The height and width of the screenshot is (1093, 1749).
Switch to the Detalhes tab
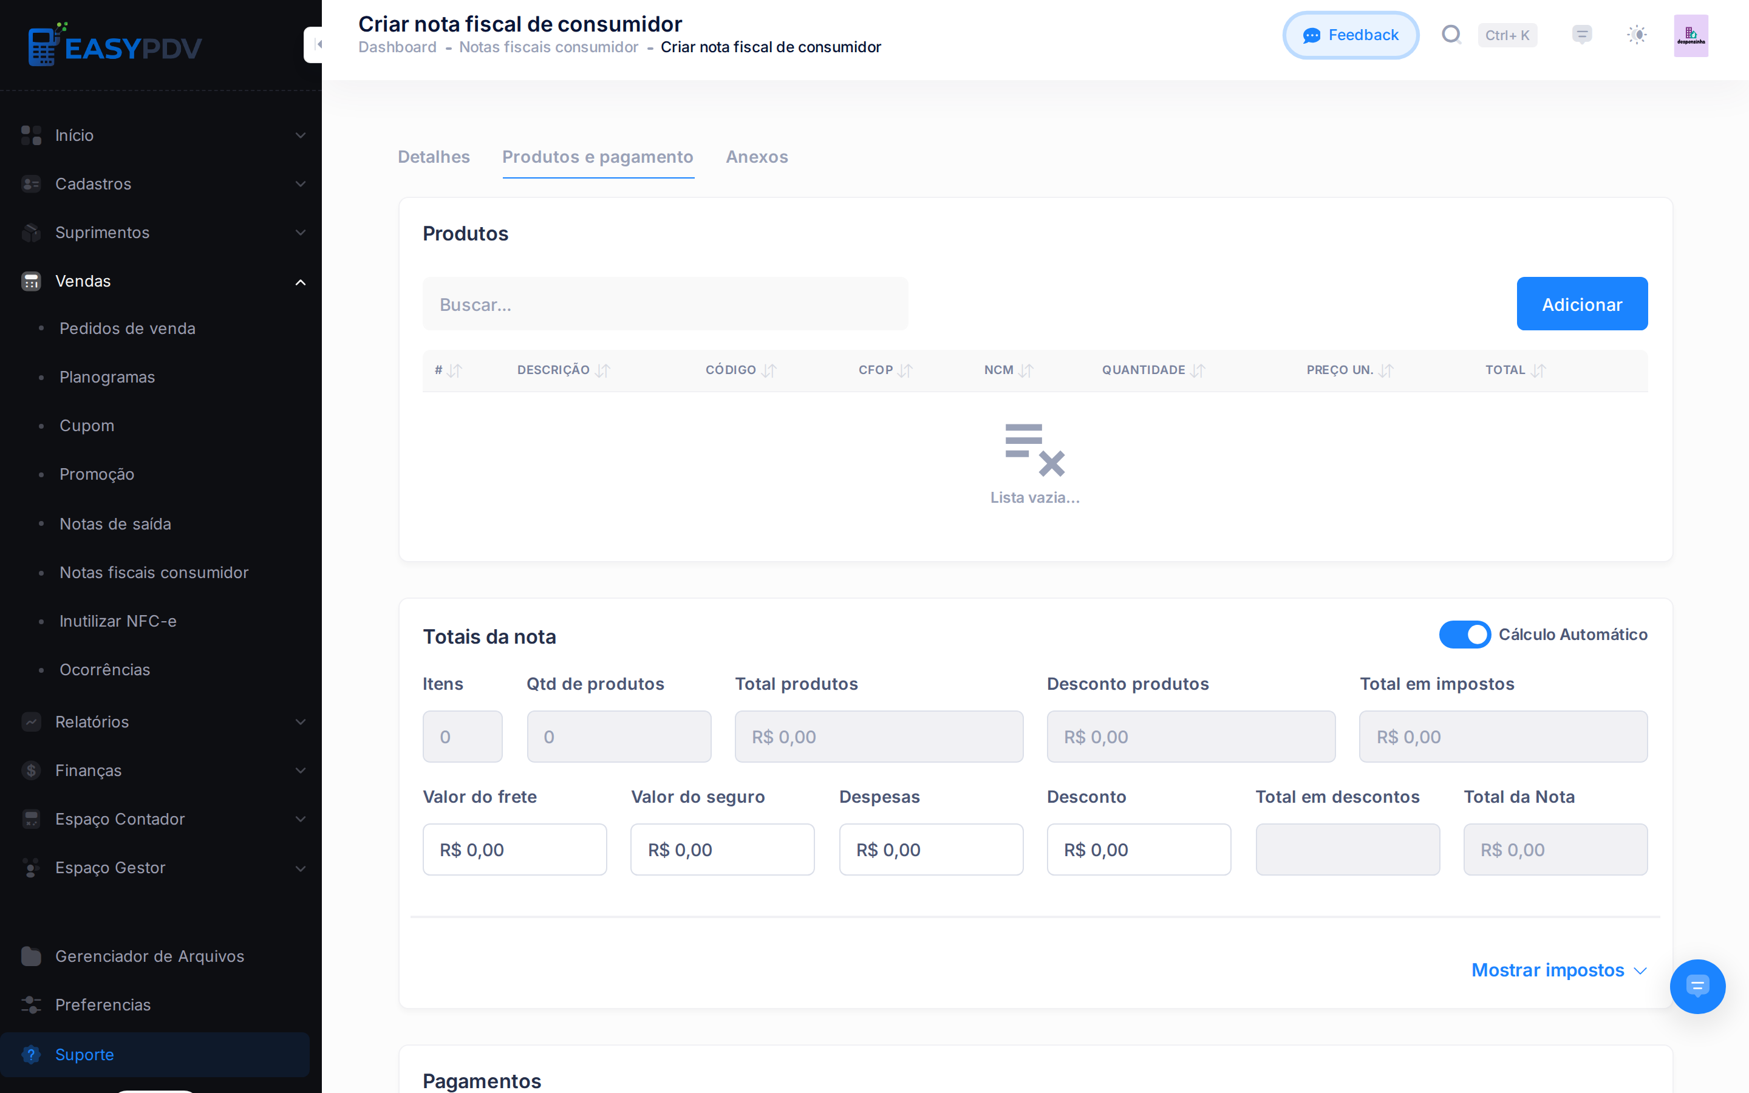click(x=434, y=157)
